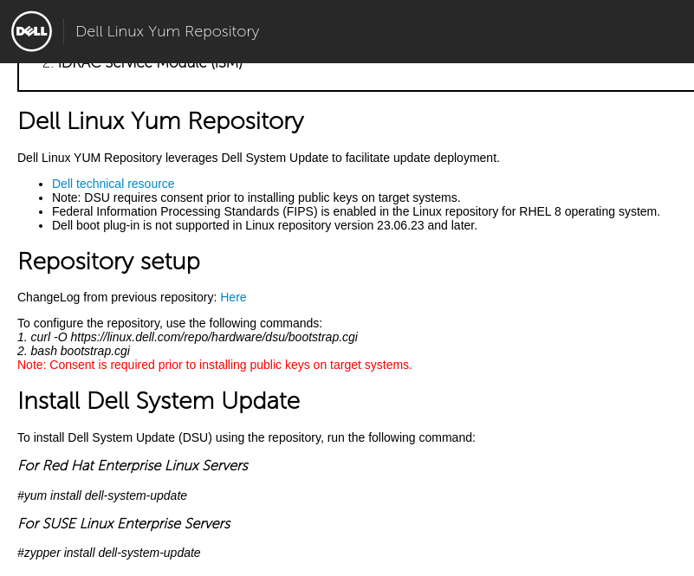Click the ChangeLog from previous repository label
The image size is (694, 576).
(x=118, y=297)
